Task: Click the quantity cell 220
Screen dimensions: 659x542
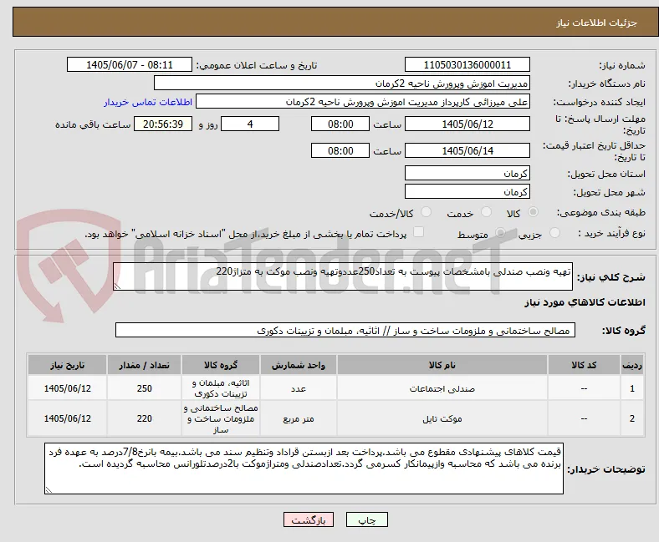Action: [144, 418]
